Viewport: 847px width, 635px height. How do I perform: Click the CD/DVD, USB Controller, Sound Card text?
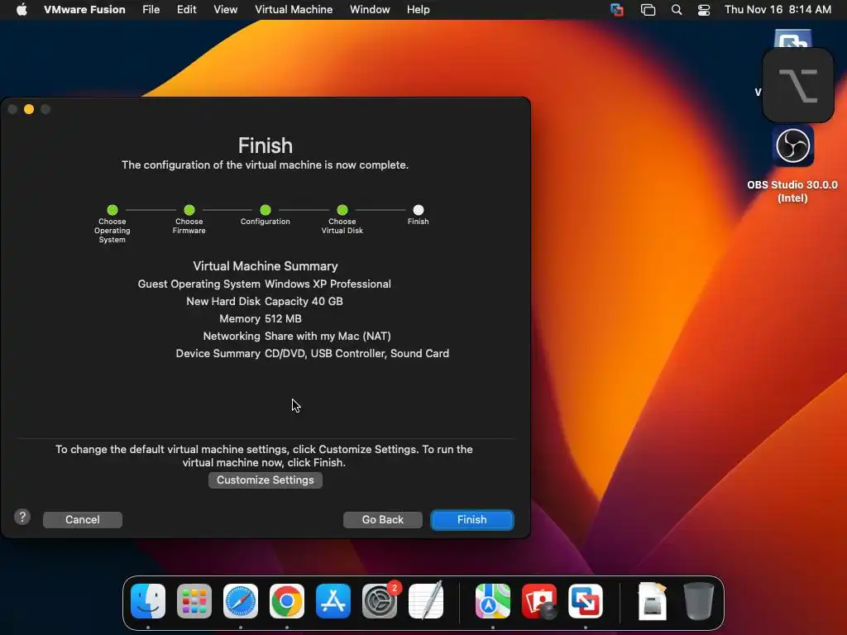pyautogui.click(x=357, y=353)
